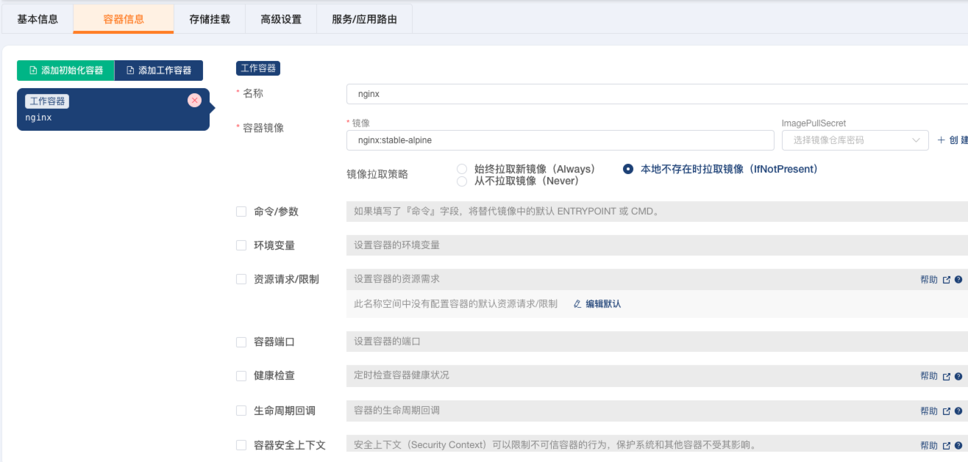This screenshot has width=968, height=462.
Task: Click the 此名称空间中没有配置容器的默认资源请求/限制 text
Action: click(x=455, y=304)
